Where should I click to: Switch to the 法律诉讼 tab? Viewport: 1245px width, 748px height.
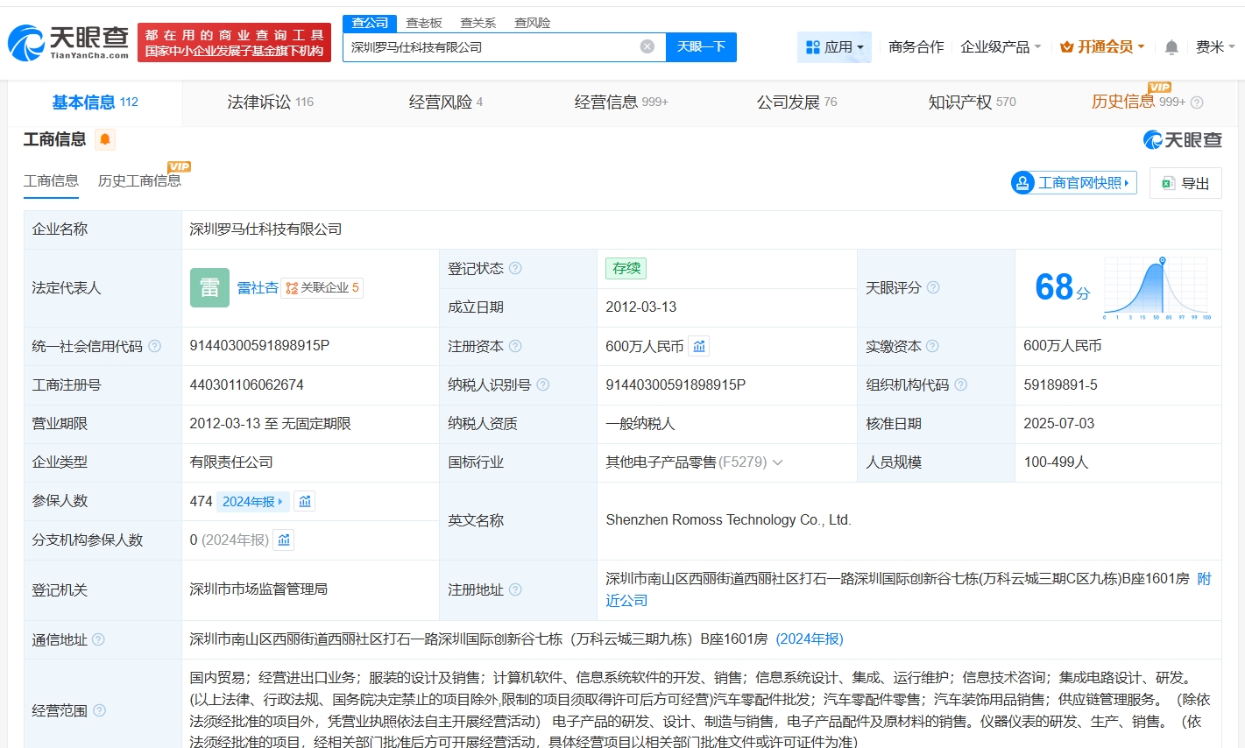click(x=270, y=102)
